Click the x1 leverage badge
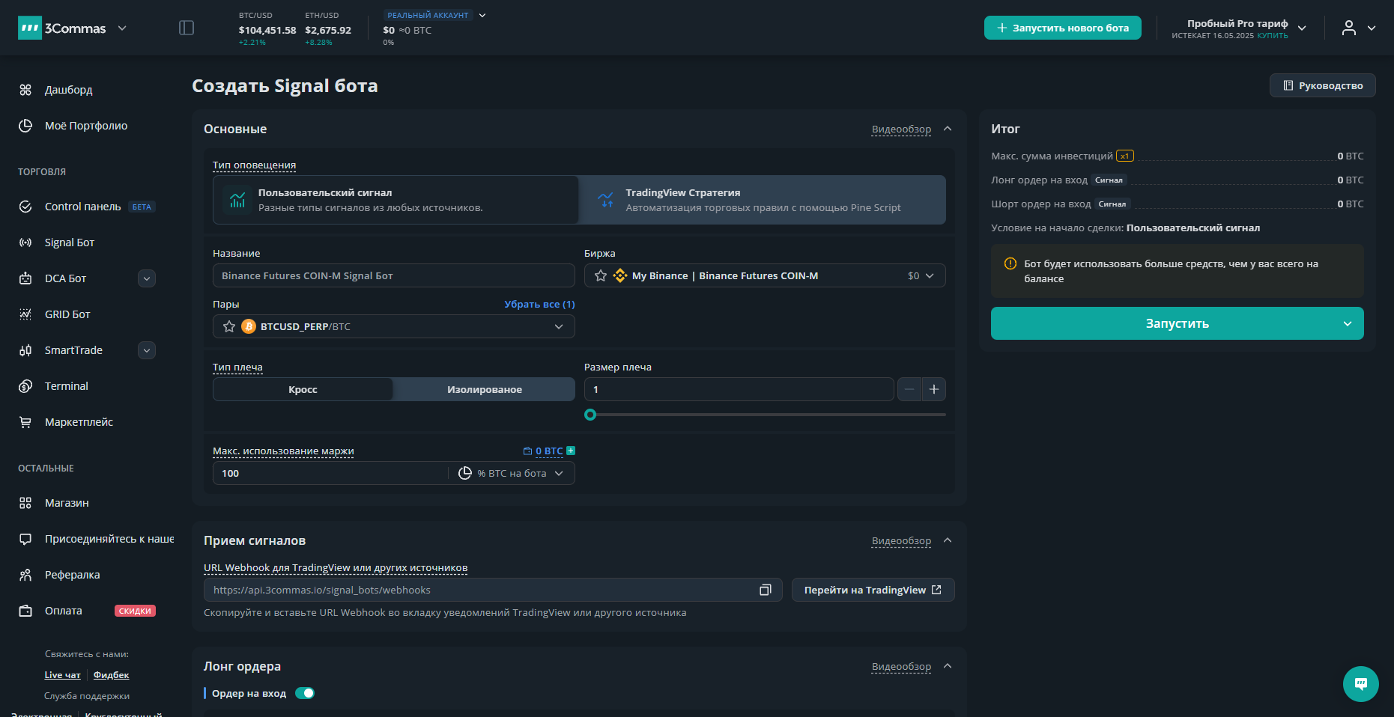Image resolution: width=1394 pixels, height=717 pixels. pos(1125,156)
